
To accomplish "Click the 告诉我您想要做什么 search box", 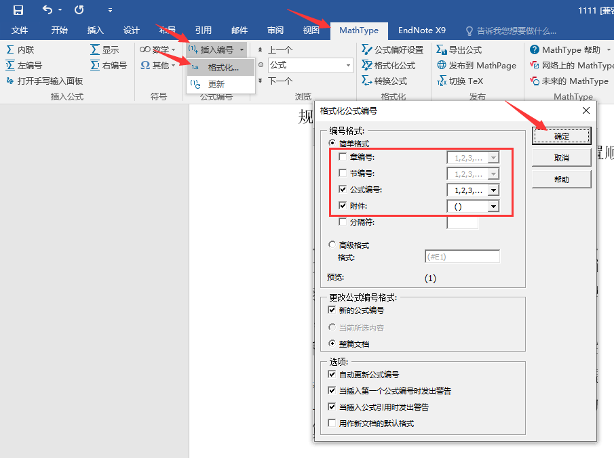I will point(511,31).
